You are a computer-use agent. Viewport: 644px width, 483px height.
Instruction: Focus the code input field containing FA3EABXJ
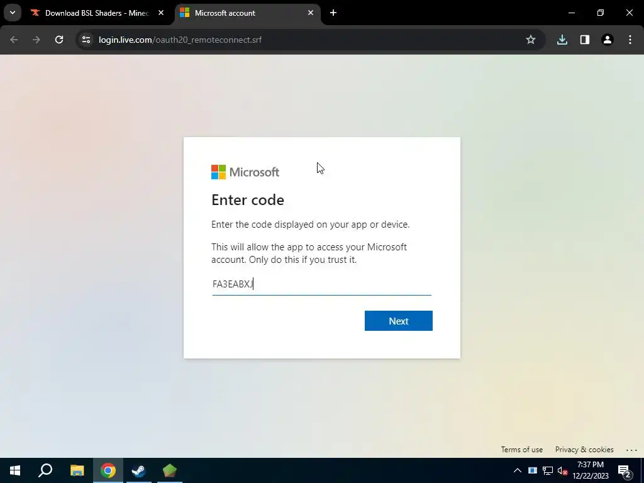(321, 284)
